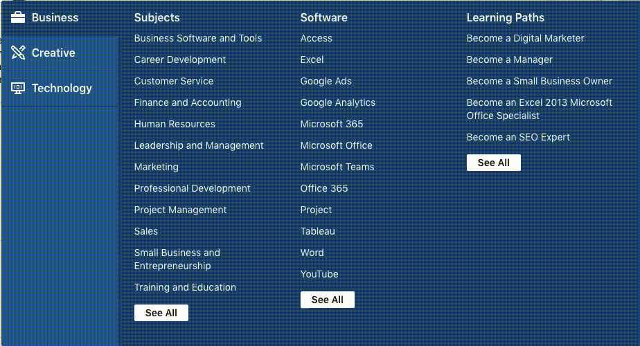The image size is (640, 346).
Task: Open the Career Development subject
Action: pyautogui.click(x=180, y=60)
